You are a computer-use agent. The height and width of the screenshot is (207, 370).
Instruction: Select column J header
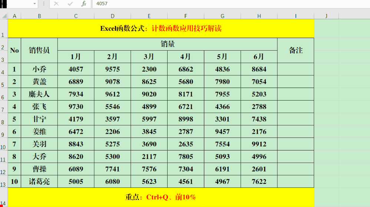click(x=326, y=16)
